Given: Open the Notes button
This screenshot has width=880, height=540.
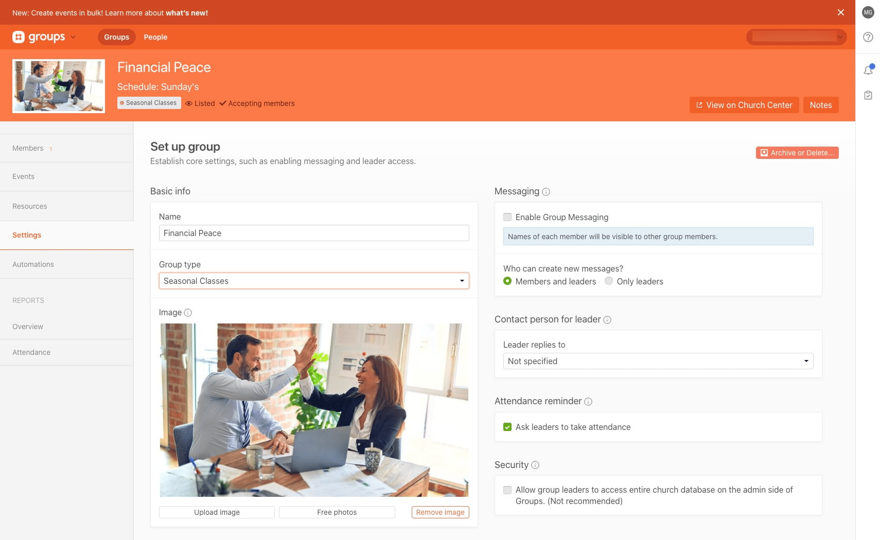Looking at the screenshot, I should click(x=821, y=105).
